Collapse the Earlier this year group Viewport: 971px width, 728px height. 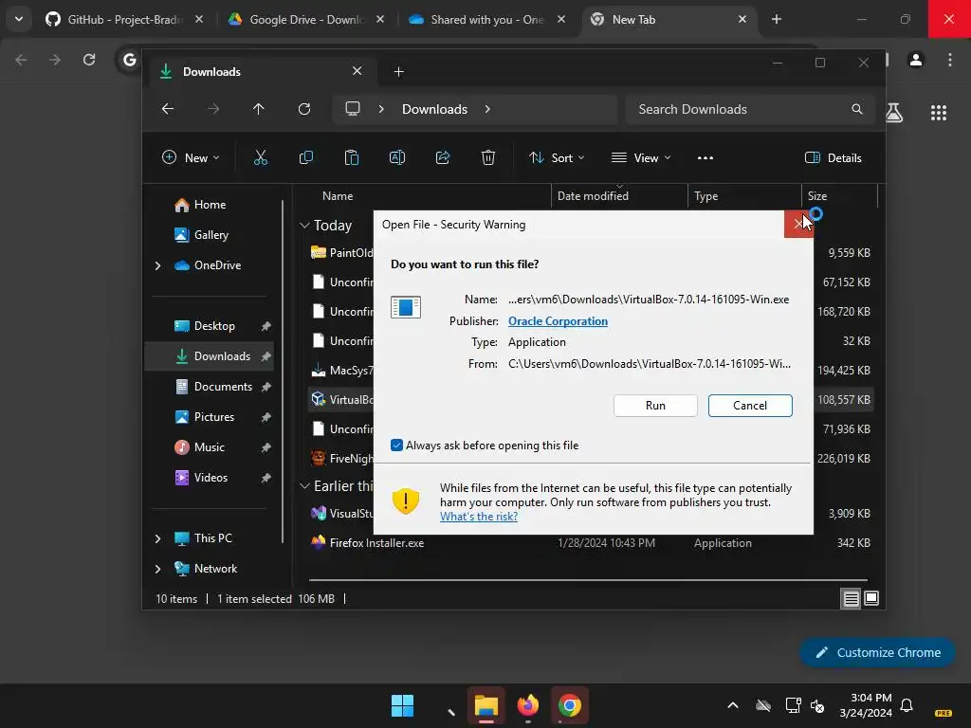[x=304, y=486]
